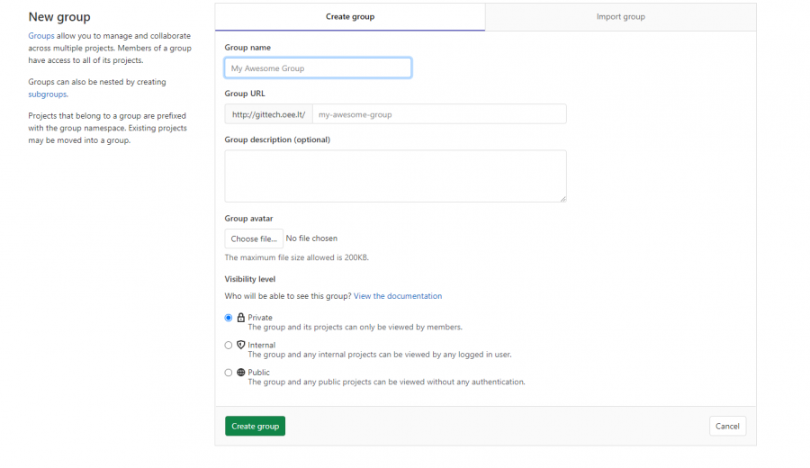810x468 pixels.
Task: Click the Public globe icon
Action: tap(240, 373)
